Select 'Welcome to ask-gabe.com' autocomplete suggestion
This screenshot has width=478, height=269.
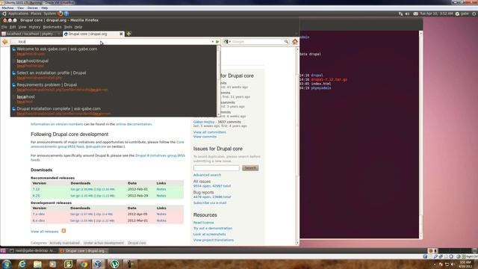(114, 51)
